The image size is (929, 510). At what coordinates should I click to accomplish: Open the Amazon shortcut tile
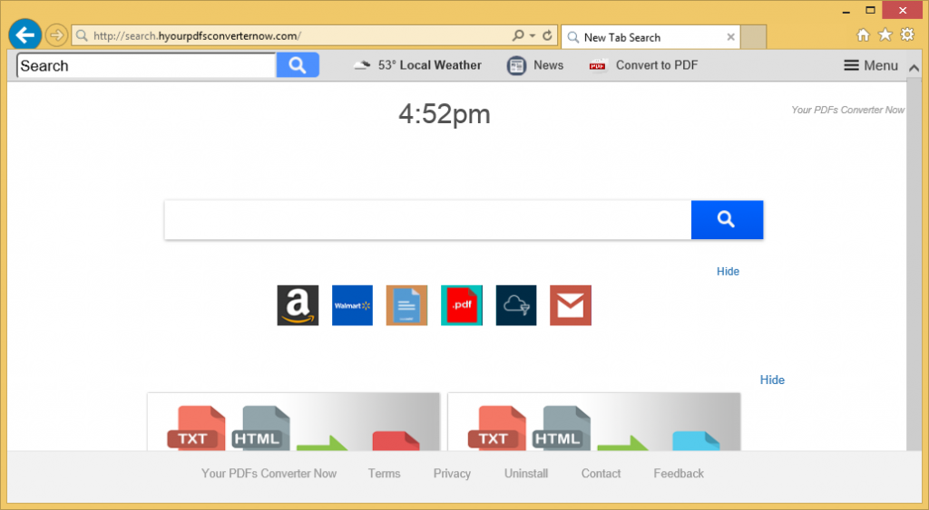click(298, 305)
